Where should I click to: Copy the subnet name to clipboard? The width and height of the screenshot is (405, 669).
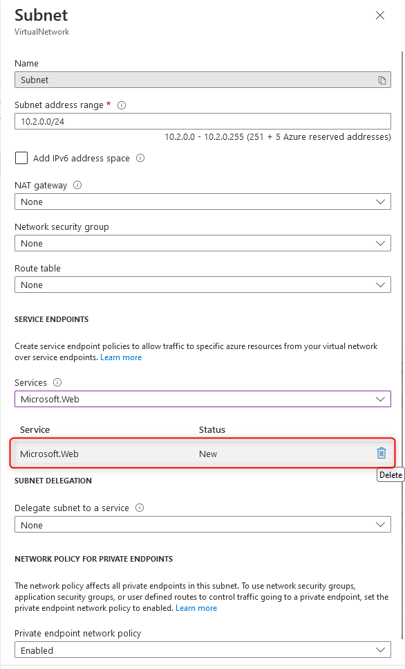[x=382, y=80]
